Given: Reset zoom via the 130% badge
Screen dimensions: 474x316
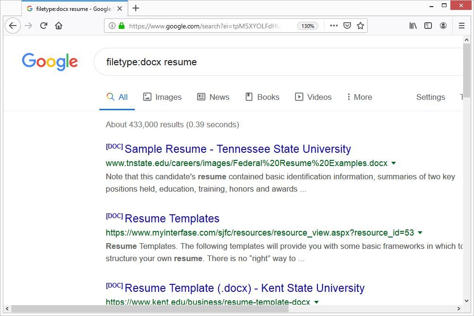Looking at the screenshot, I should pos(308,26).
